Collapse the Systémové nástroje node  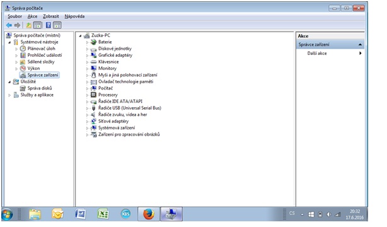[9, 42]
